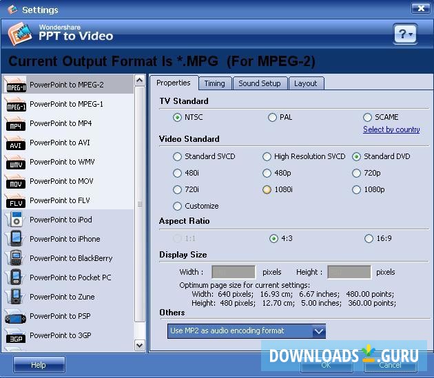Select the 480p video option
The image size is (434, 378).
pyautogui.click(x=267, y=174)
